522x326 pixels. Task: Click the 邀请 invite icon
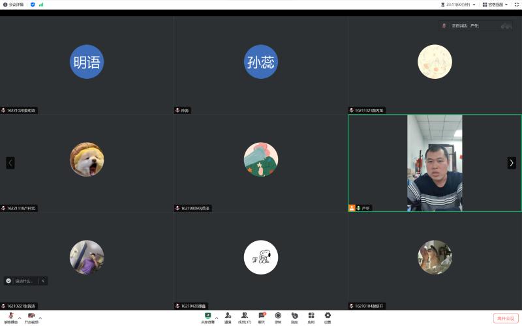click(228, 316)
